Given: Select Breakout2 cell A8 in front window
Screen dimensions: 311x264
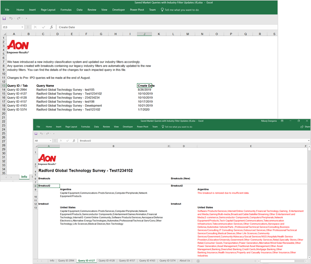Looking at the screenshot, I should (49, 186).
